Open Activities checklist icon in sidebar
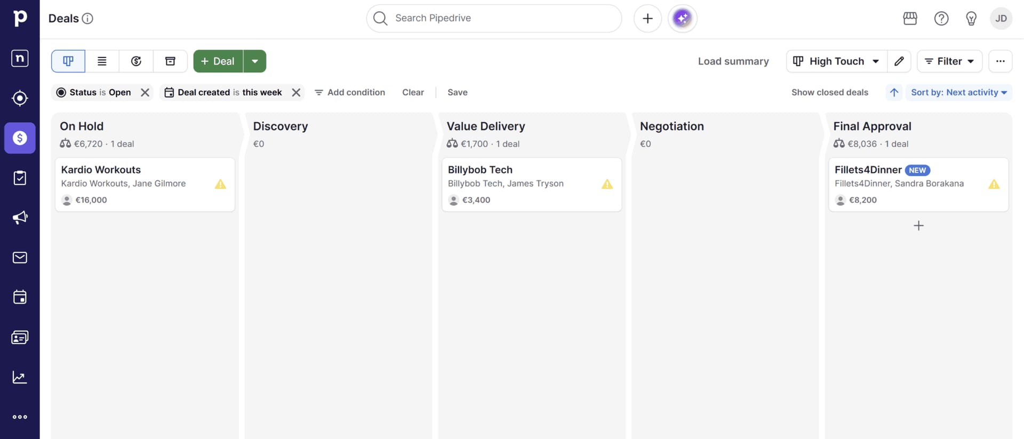1024x439 pixels. (x=20, y=178)
